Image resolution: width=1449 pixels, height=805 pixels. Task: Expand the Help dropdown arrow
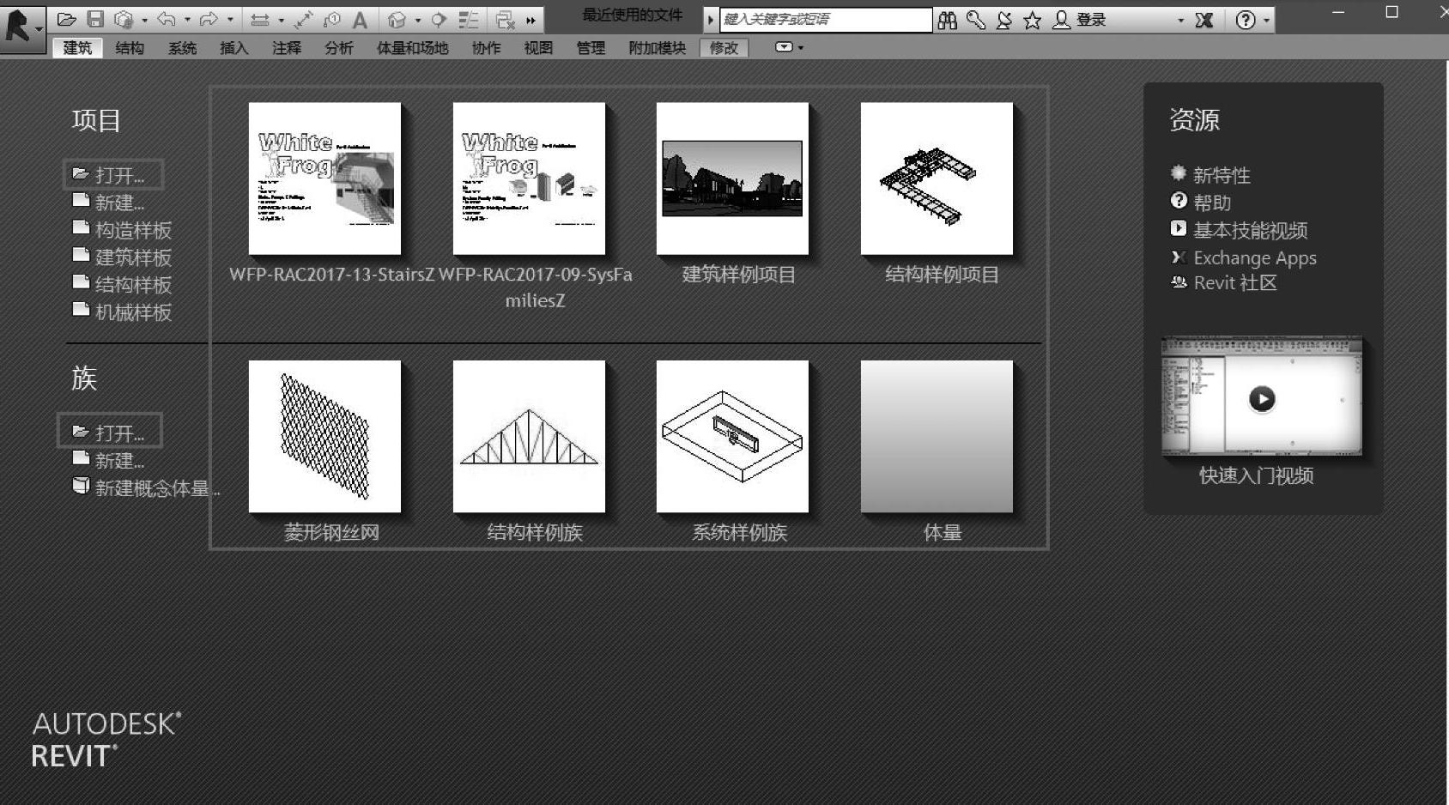click(1266, 20)
